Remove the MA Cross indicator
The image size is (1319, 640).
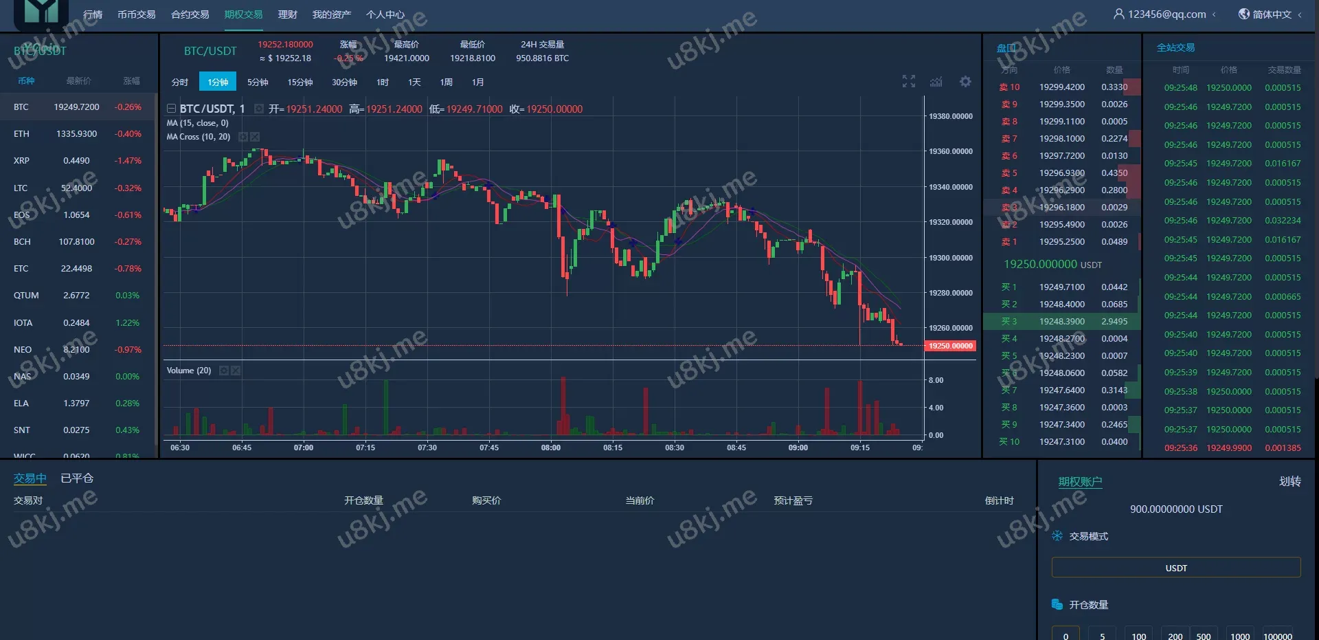click(x=255, y=137)
